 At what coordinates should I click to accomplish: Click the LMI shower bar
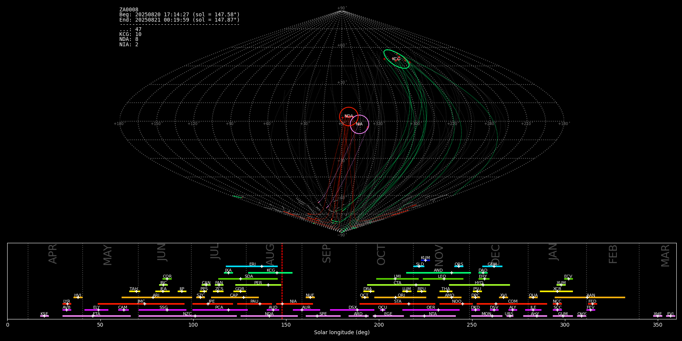click(397, 279)
